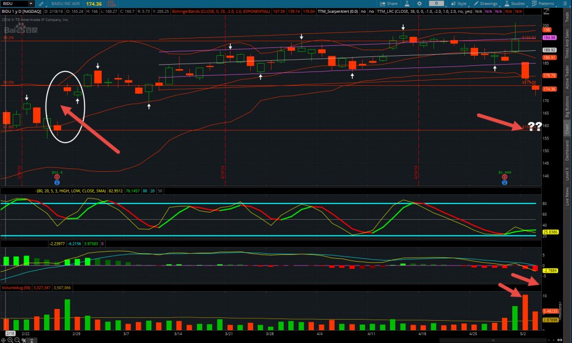572x343 pixels.
Task: Click the -2.7889 value bubble
Action: pos(550,270)
